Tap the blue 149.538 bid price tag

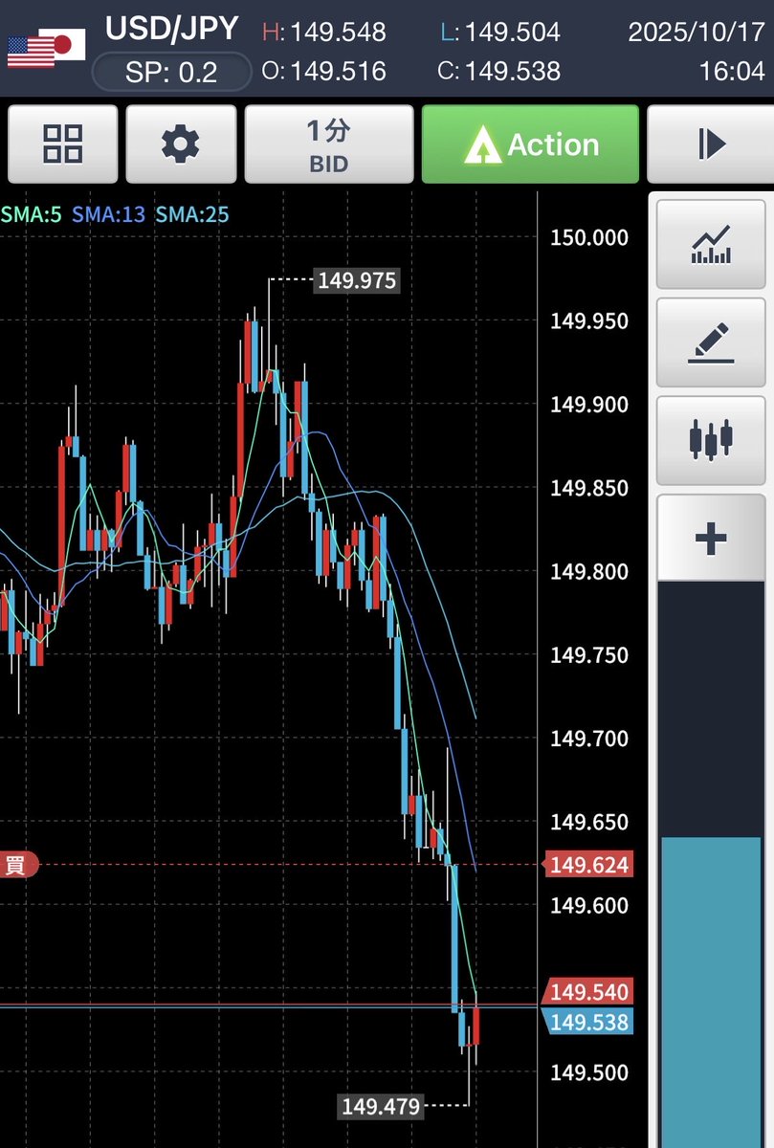click(x=587, y=1023)
